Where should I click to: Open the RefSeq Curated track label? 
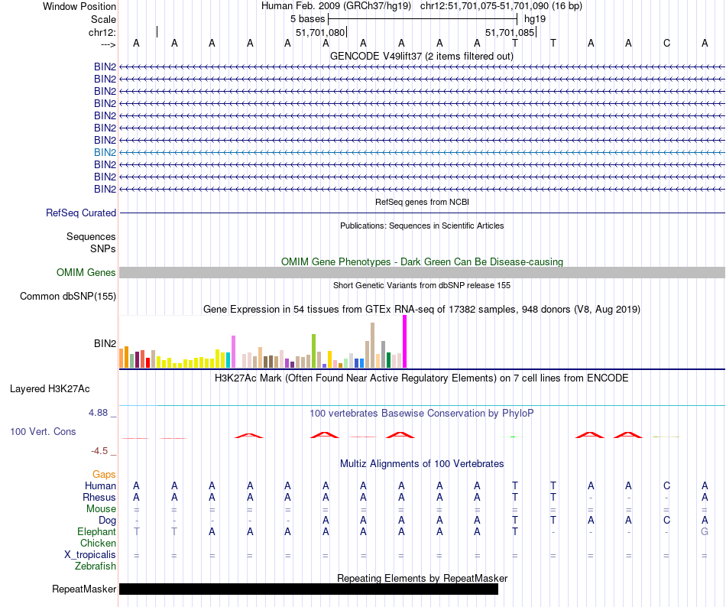pyautogui.click(x=81, y=213)
